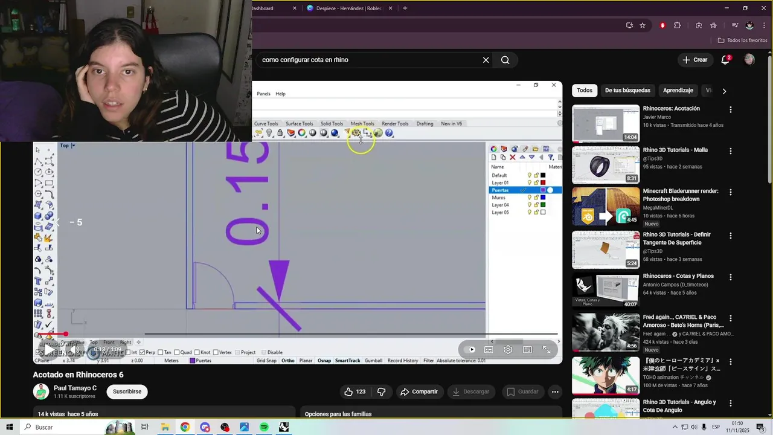
Task: Toggle Default layer visibility bulb
Action: pyautogui.click(x=530, y=175)
